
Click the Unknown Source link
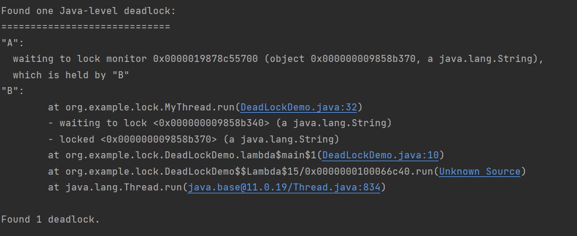(x=479, y=171)
